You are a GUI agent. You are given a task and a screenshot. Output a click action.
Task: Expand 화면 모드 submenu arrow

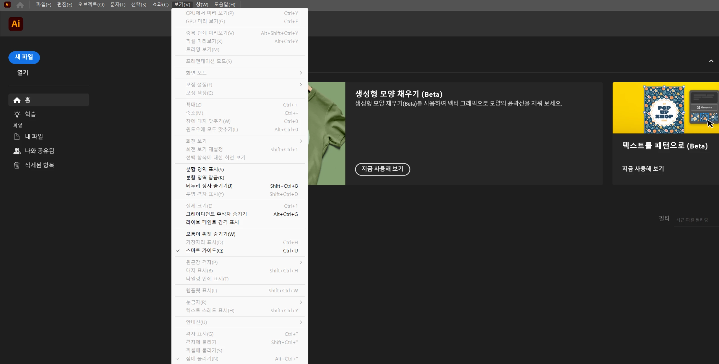coord(301,73)
